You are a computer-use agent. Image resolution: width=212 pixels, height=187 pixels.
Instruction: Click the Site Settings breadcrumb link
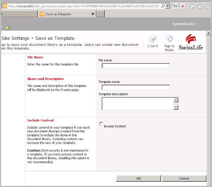click(16, 38)
